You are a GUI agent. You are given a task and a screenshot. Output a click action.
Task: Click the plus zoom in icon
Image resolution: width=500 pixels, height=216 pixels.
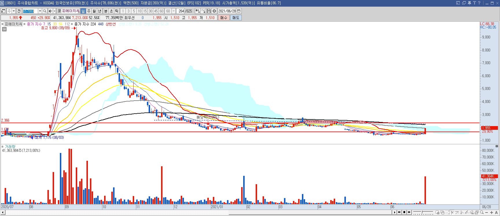[x=492, y=213]
